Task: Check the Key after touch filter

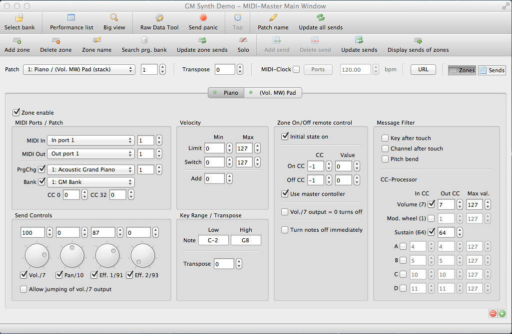Action: [385, 138]
